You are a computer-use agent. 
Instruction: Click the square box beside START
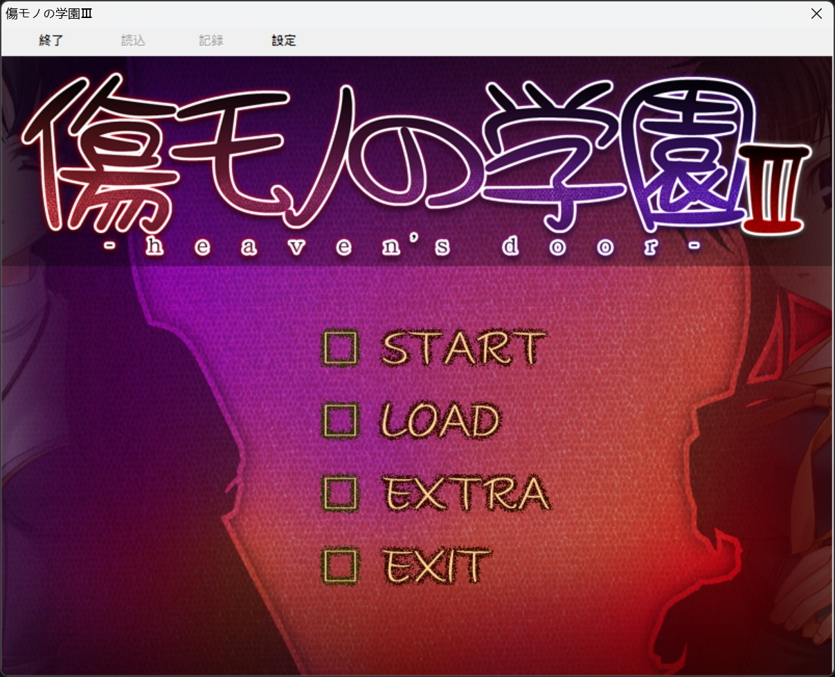pyautogui.click(x=341, y=348)
